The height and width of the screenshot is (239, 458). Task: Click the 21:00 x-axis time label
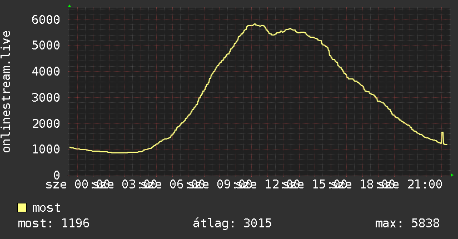tap(425, 185)
